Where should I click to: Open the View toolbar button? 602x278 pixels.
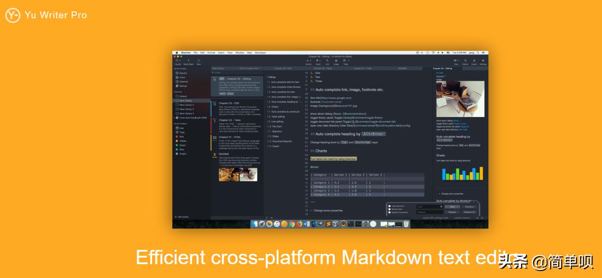tap(456, 62)
